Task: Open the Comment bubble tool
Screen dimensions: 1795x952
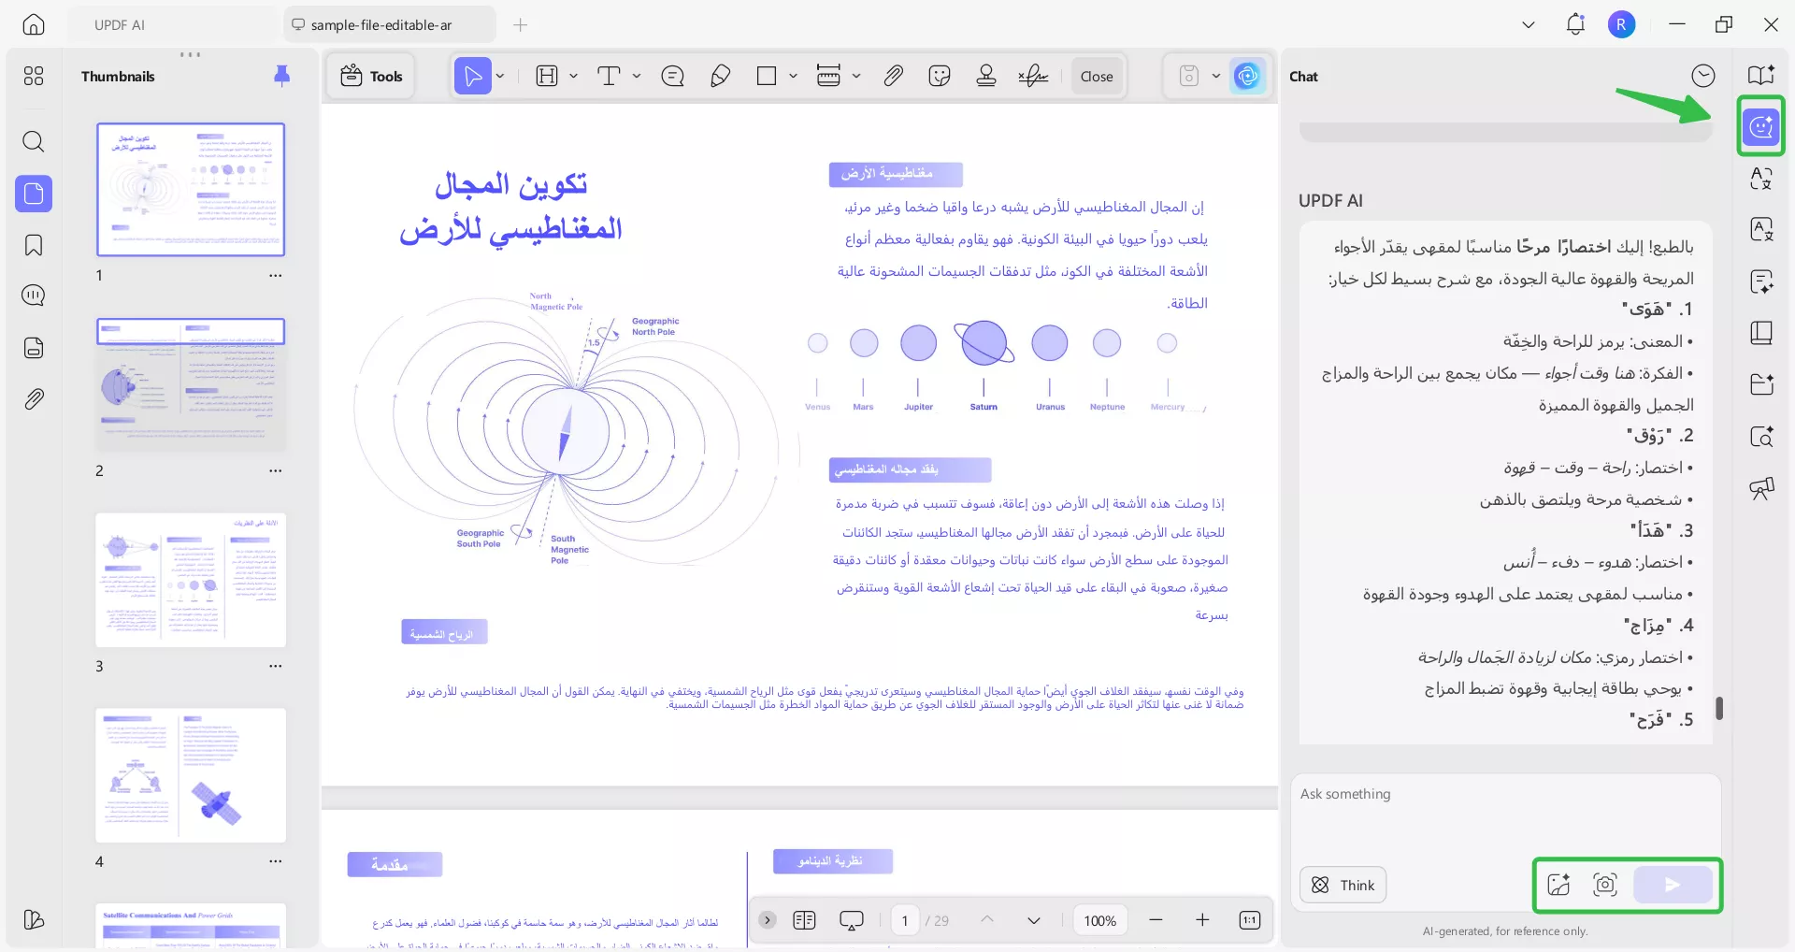Action: (x=673, y=76)
